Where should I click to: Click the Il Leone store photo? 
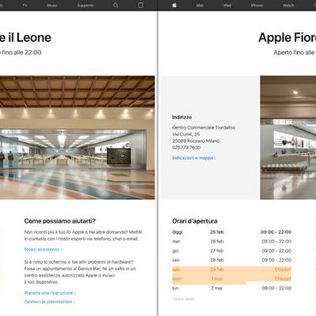[77, 137]
